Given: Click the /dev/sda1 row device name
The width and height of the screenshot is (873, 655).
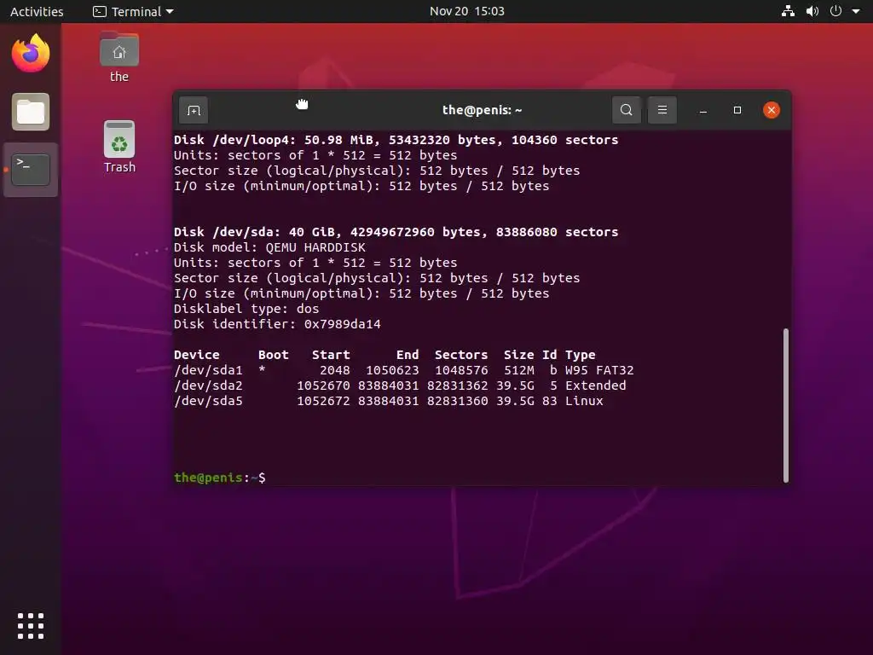Looking at the screenshot, I should pyautogui.click(x=208, y=370).
